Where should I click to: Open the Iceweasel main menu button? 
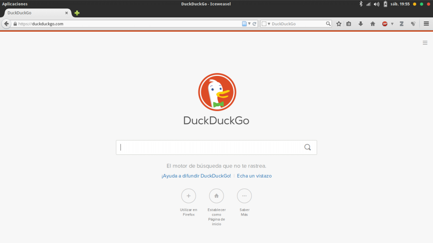(x=426, y=24)
